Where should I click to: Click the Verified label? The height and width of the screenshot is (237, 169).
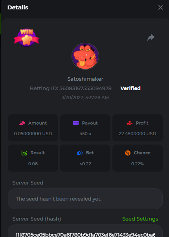click(x=130, y=88)
